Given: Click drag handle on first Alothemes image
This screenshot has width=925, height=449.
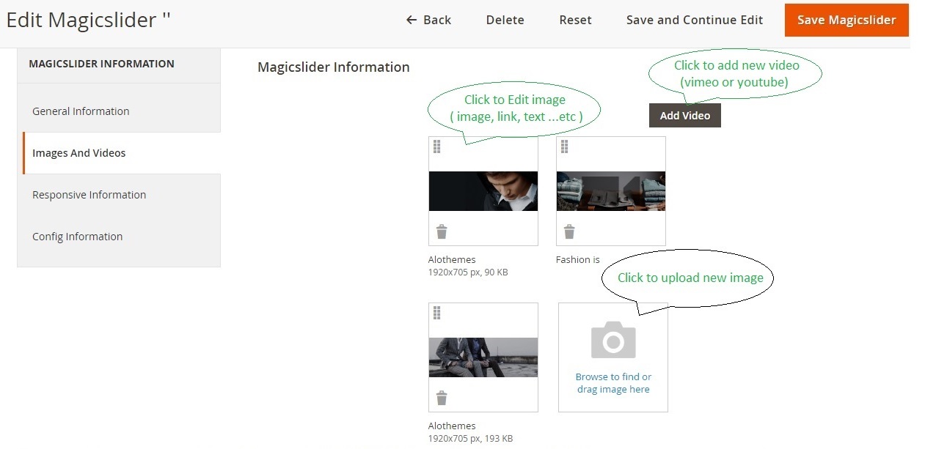Looking at the screenshot, I should point(437,147).
